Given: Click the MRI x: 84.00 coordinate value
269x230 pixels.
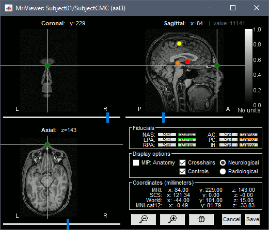Looking at the screenshot, I should 178,190.
